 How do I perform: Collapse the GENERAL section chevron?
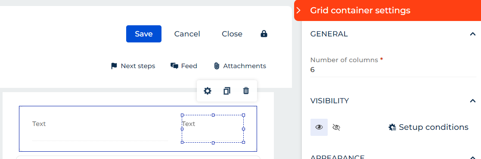tap(472, 34)
